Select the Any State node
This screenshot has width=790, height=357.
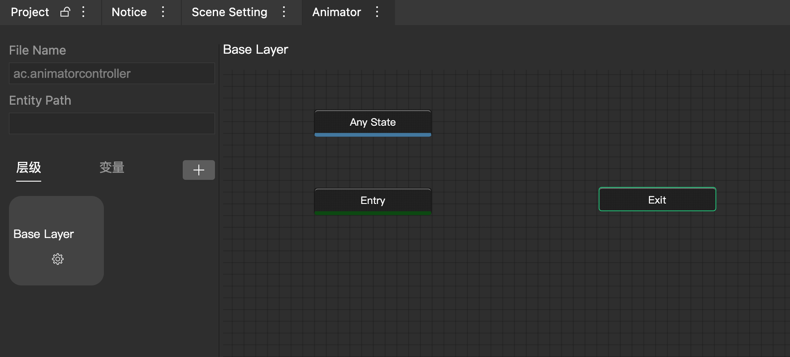[x=373, y=123]
